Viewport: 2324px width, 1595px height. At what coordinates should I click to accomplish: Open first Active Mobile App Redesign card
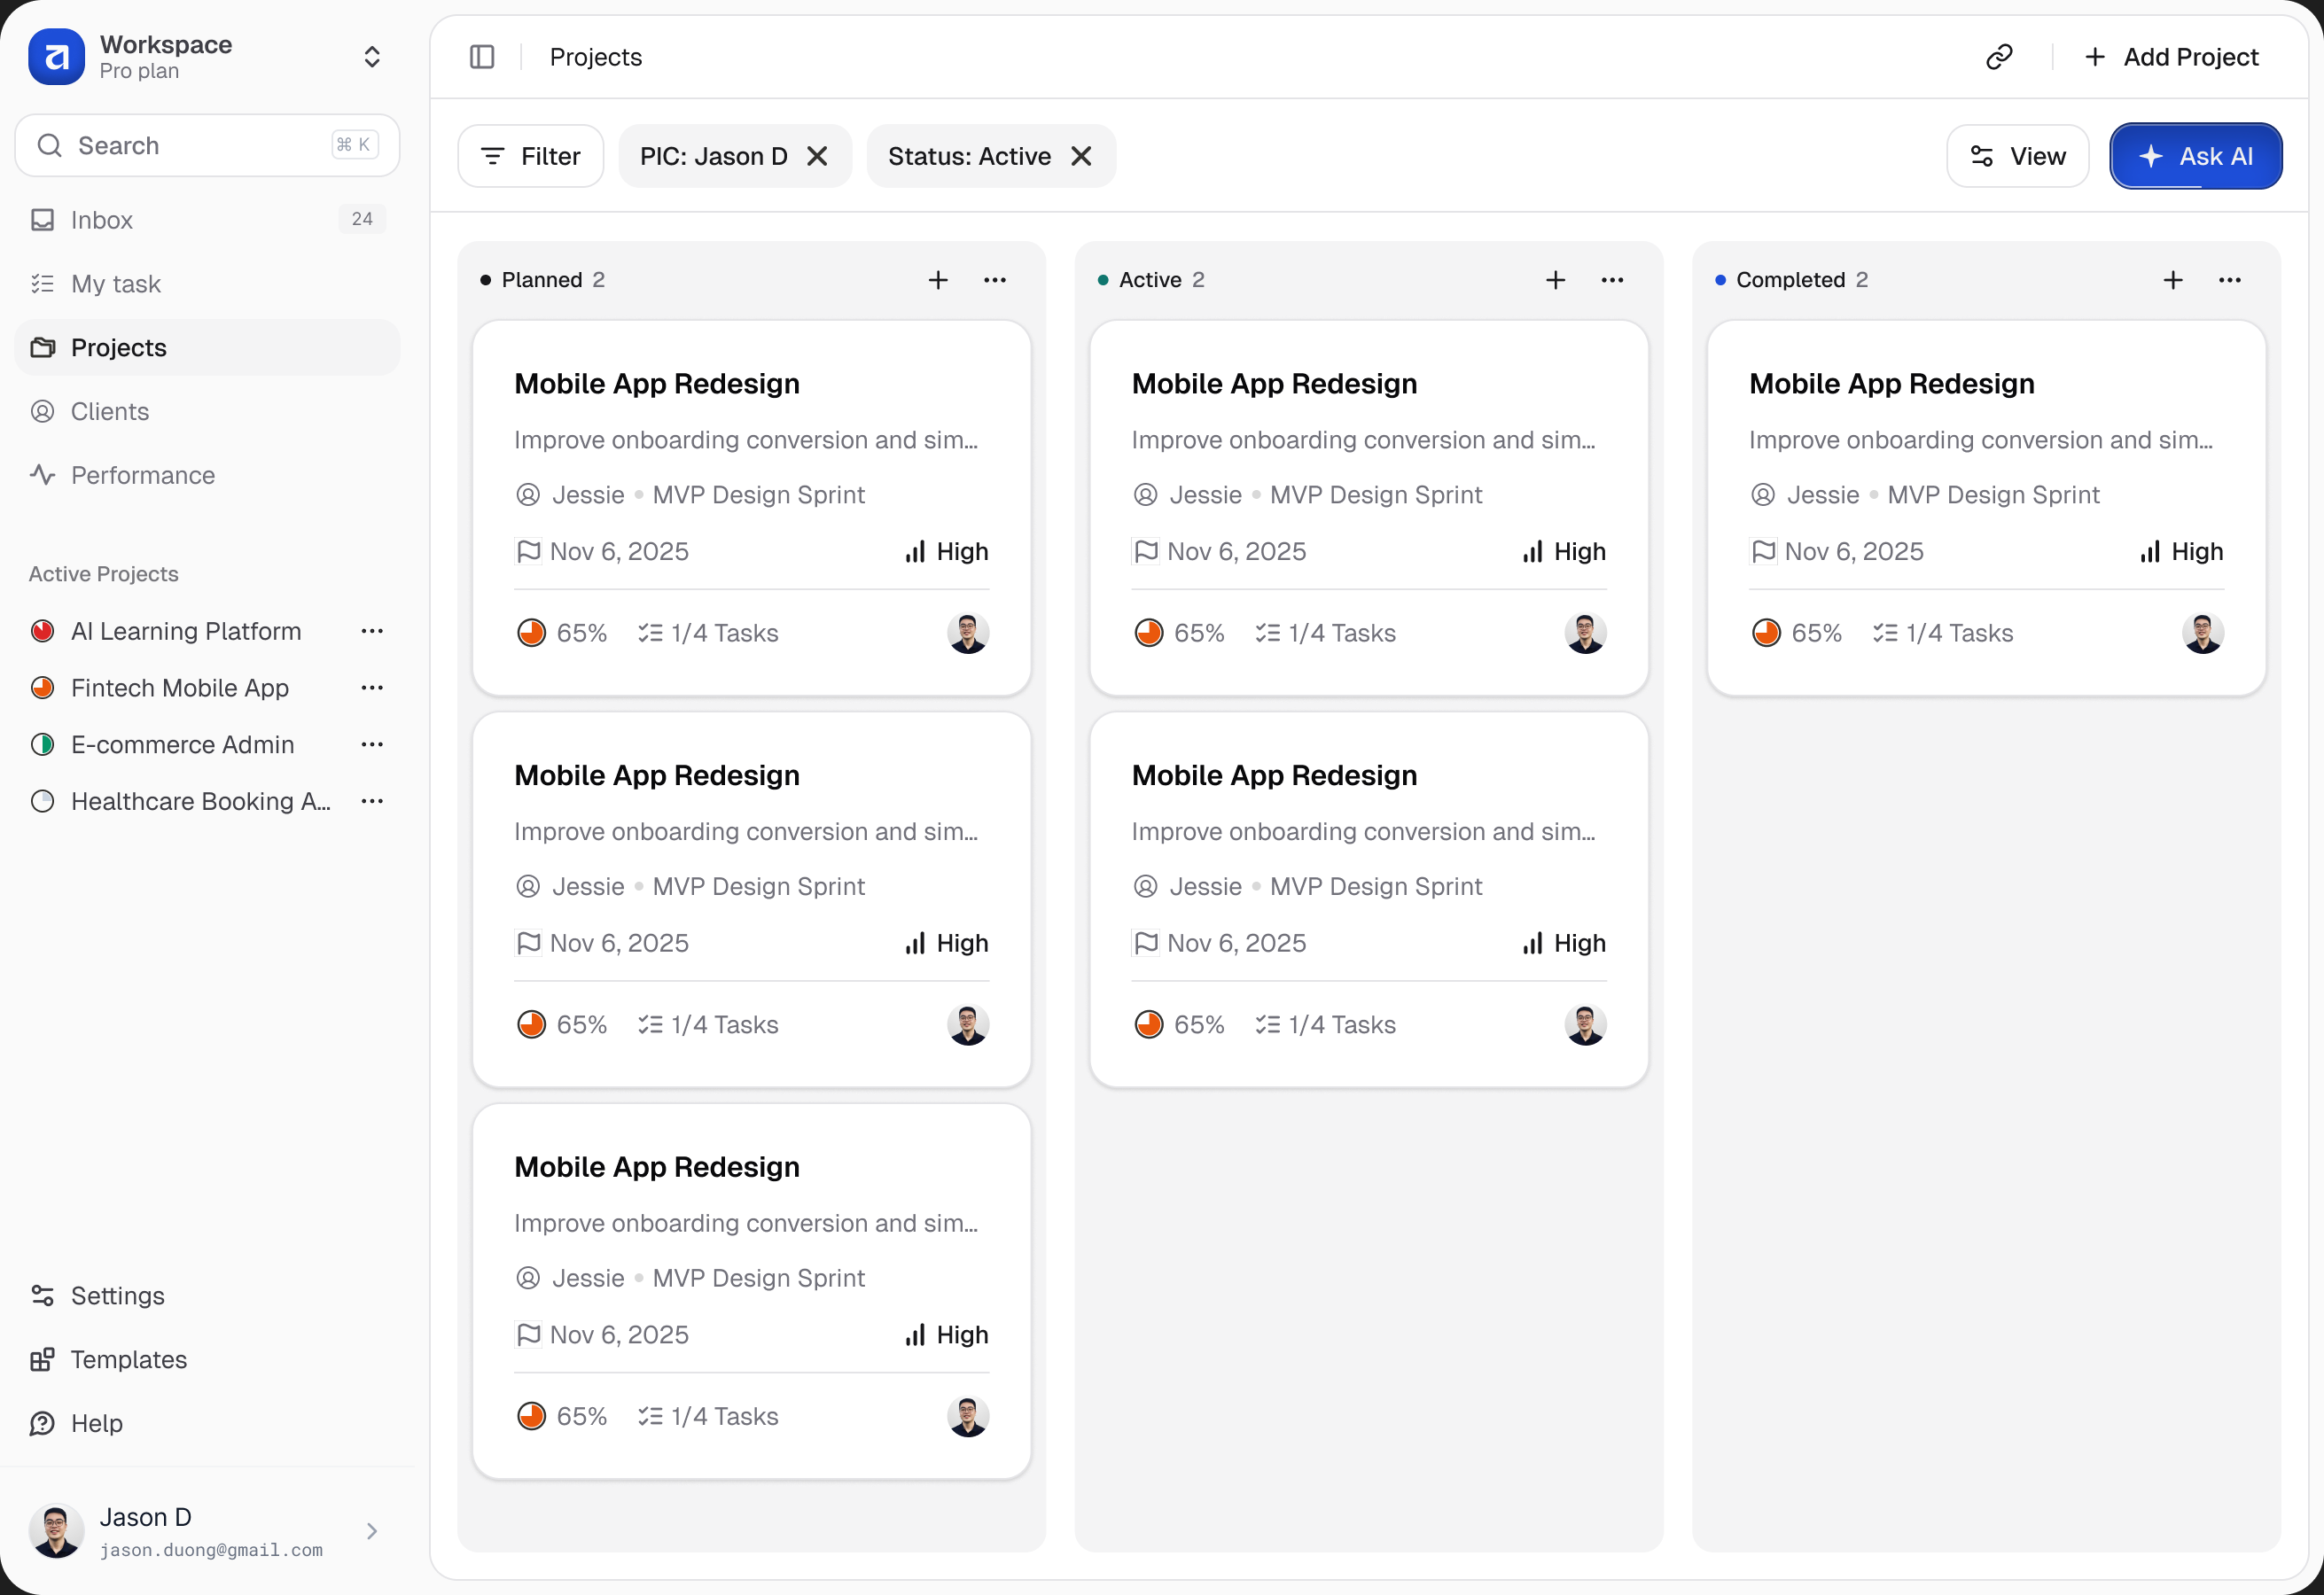click(1369, 508)
